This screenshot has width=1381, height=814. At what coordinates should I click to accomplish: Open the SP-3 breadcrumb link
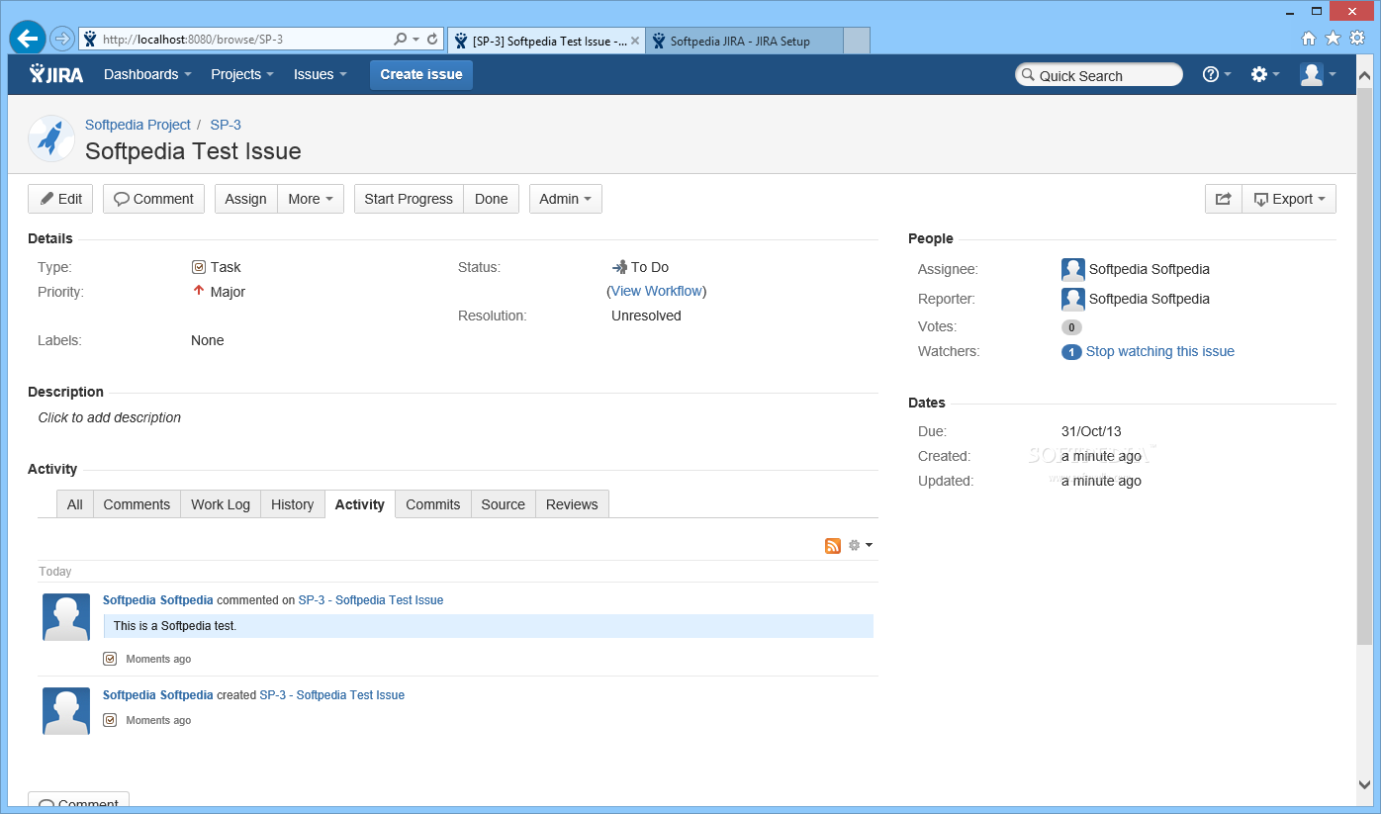click(226, 125)
